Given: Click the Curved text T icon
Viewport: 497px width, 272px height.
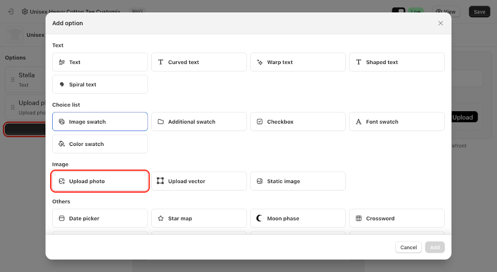Looking at the screenshot, I should [x=161, y=62].
